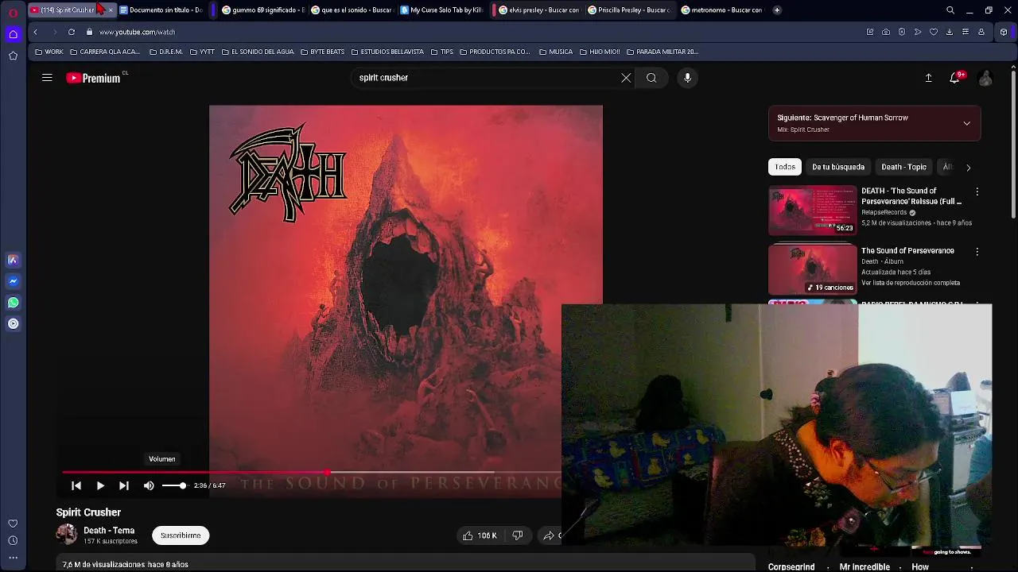Screen dimensions: 1018x572
Task: Open the Opera main menu logo
Action: (13, 11)
